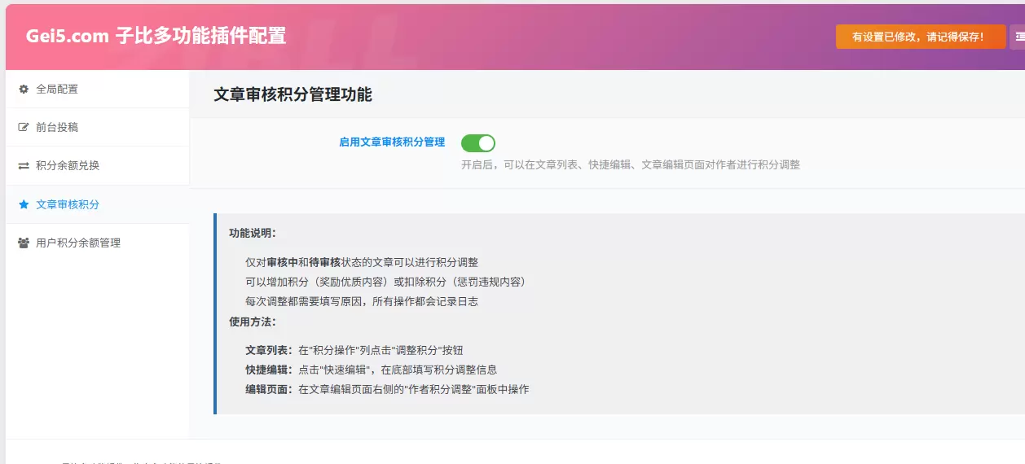Screen dimensions: 1025x464
Task: Click the 编辑页面 usage line
Action: (x=387, y=389)
